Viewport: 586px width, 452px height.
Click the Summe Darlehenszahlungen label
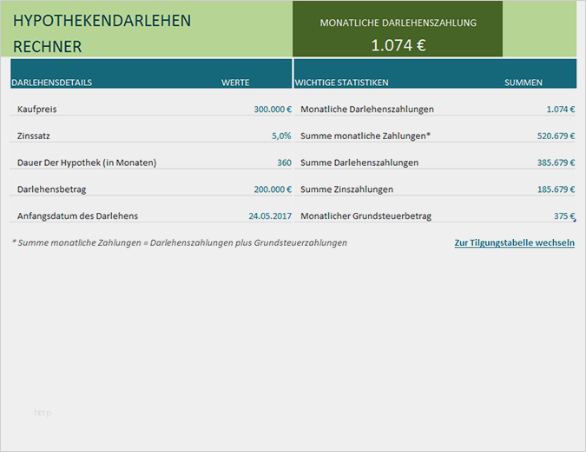click(x=359, y=163)
